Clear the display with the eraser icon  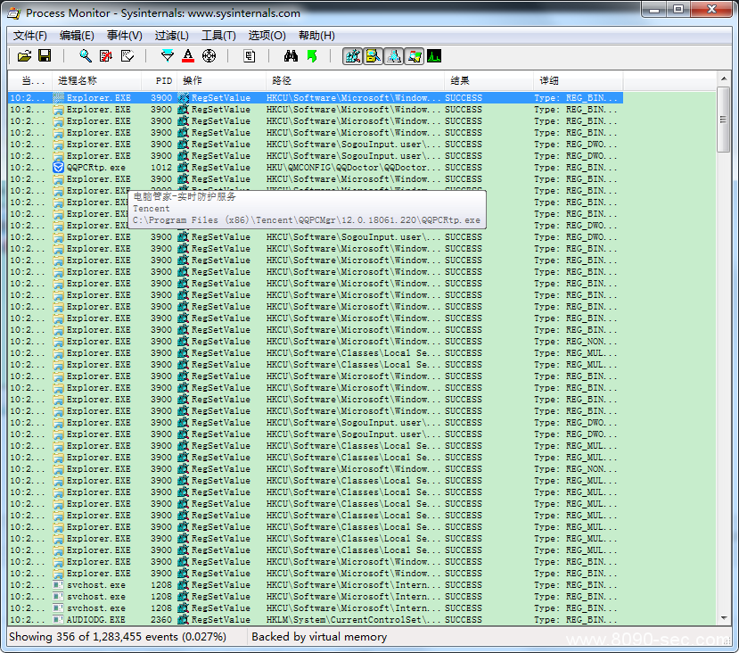[x=127, y=56]
